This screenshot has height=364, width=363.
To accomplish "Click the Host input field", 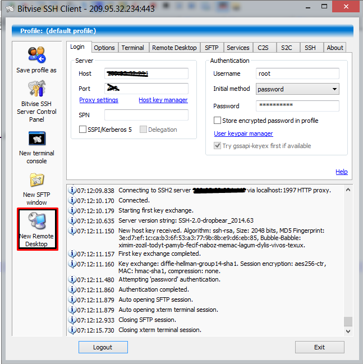I will pos(146,73).
